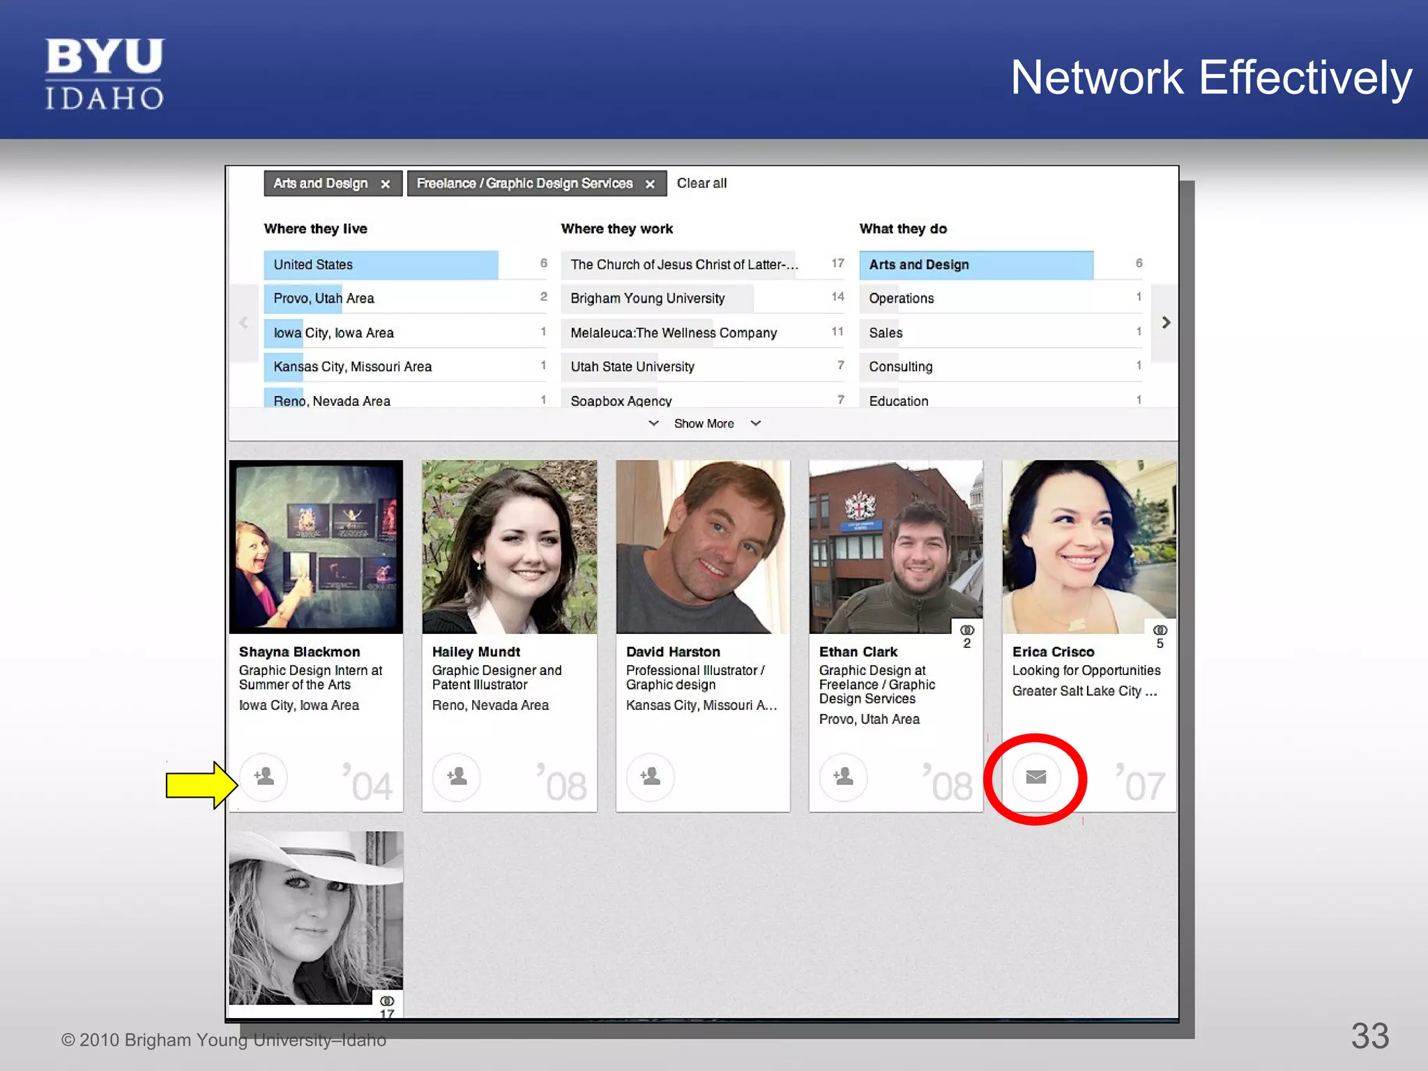The width and height of the screenshot is (1428, 1071).
Task: Open the cowboy hat woman's profile photo
Action: tap(316, 918)
